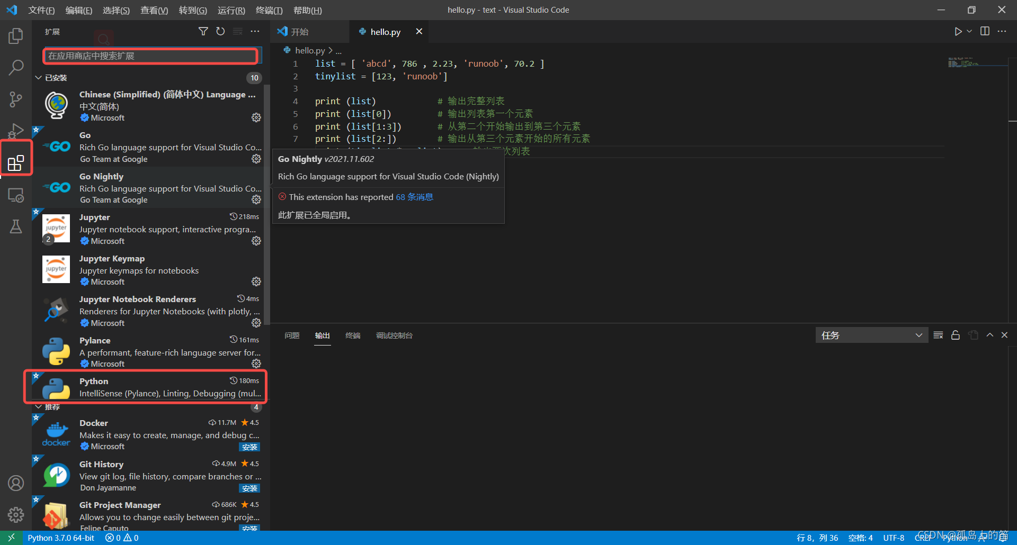Select the Pylance extension entry
Image resolution: width=1017 pixels, height=545 pixels.
(148, 352)
